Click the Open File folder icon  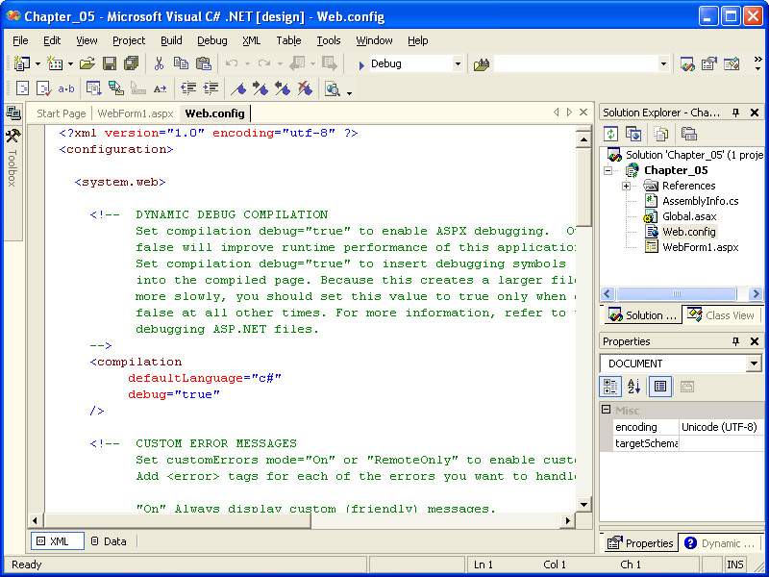click(x=87, y=64)
